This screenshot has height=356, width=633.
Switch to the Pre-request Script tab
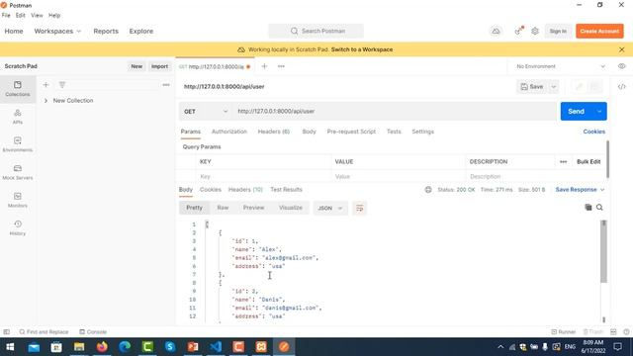tap(351, 132)
